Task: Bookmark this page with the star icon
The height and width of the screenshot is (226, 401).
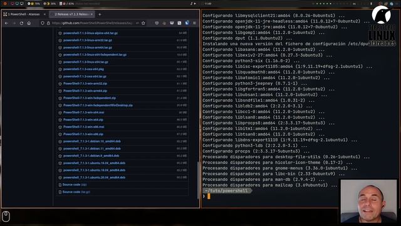Action: tap(143, 23)
